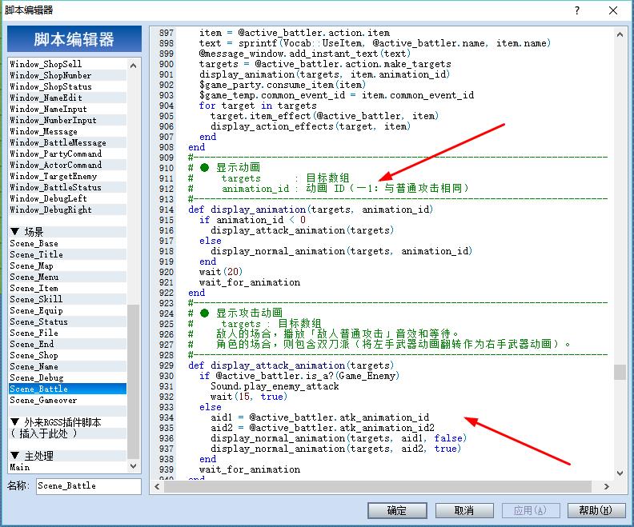This screenshot has height=527, width=634.
Task: Click line 934 aid1 assignment
Action: [x=320, y=417]
